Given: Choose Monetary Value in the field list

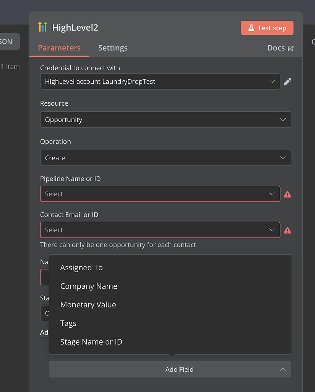Looking at the screenshot, I should (x=88, y=305).
